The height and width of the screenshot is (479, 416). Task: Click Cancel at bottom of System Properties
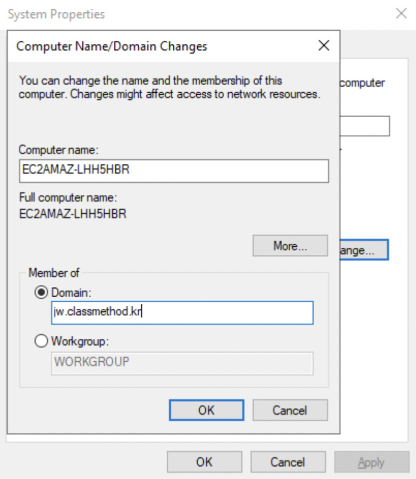point(288,462)
